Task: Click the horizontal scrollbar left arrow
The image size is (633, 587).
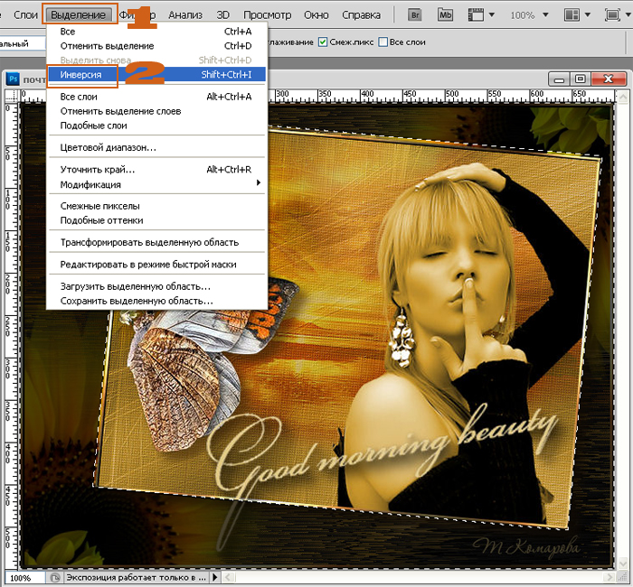Action: 228,577
